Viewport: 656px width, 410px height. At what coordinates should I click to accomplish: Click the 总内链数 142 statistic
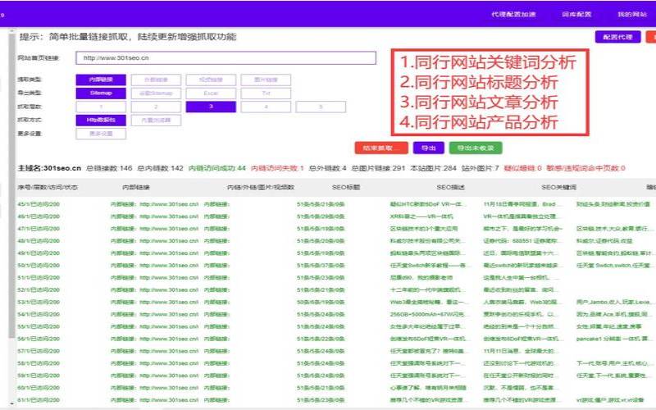[160, 168]
